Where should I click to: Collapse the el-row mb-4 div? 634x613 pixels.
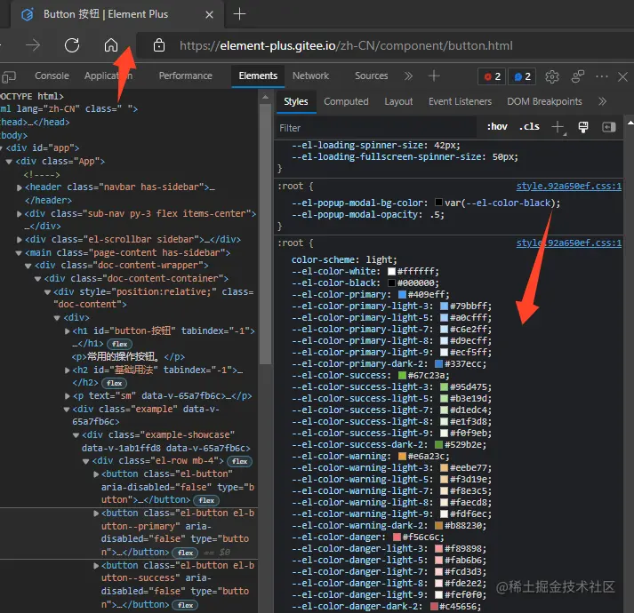click(85, 461)
